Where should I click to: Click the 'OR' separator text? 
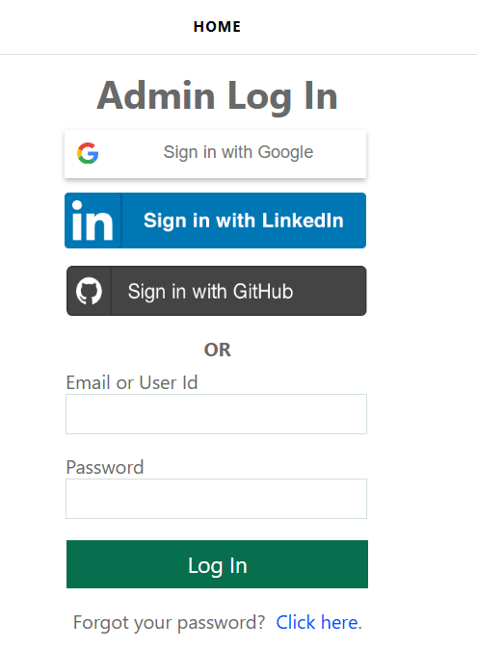218,350
